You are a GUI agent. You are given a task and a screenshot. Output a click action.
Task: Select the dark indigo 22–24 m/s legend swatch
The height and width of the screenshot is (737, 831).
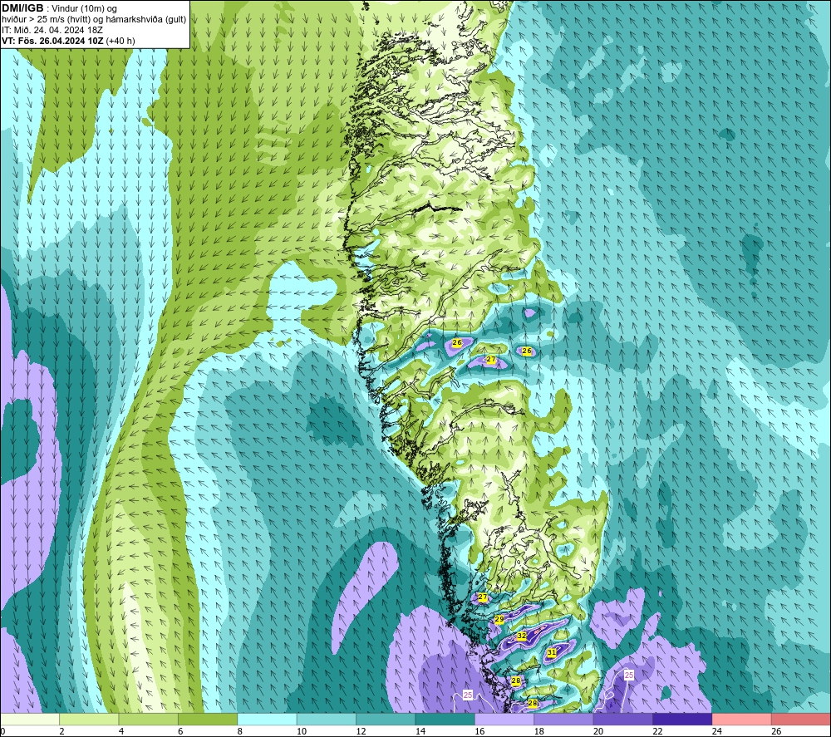682,719
